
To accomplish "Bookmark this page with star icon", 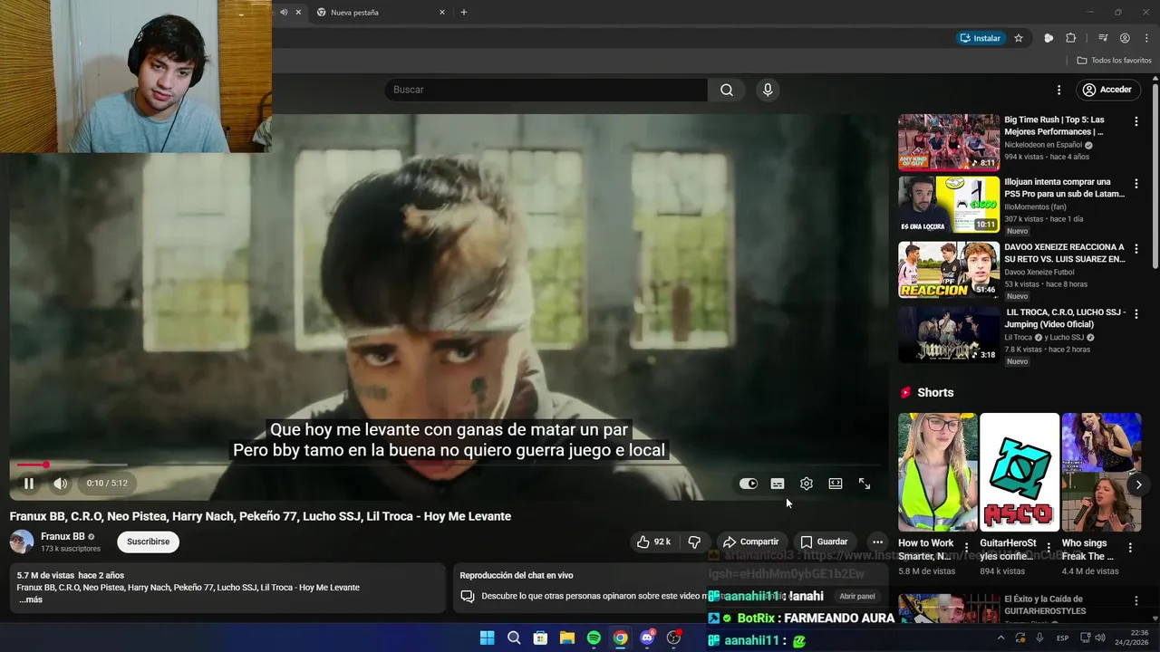I will click(x=1019, y=38).
